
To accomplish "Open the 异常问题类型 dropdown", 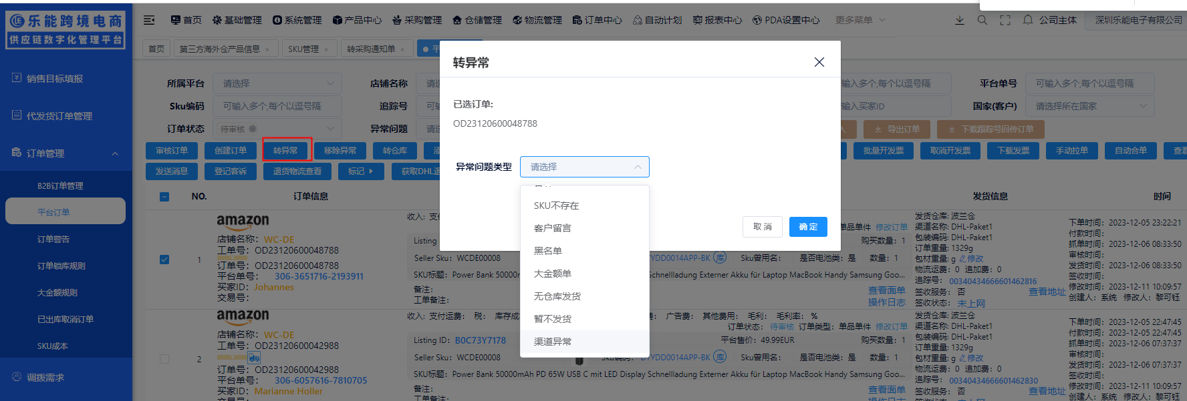I will click(x=584, y=167).
